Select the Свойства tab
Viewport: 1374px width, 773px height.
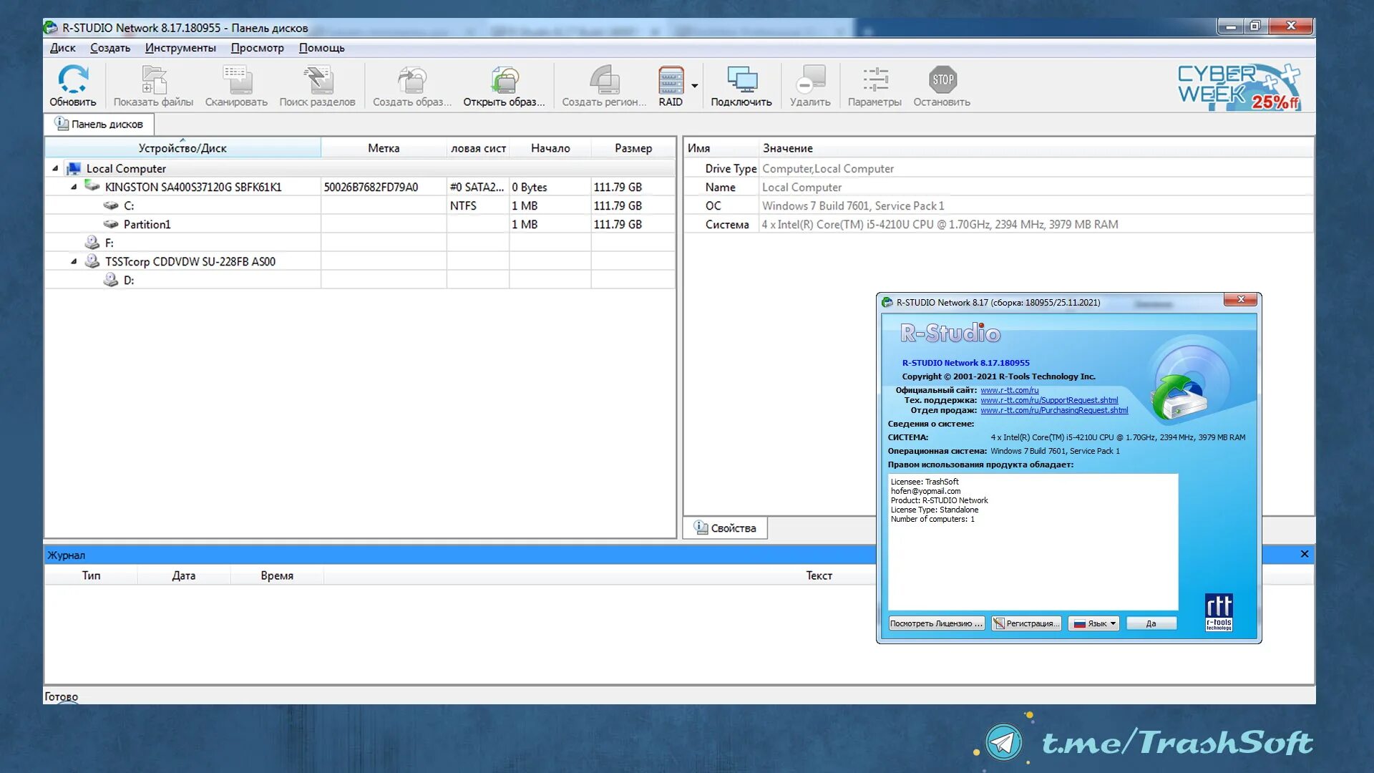[x=726, y=528]
